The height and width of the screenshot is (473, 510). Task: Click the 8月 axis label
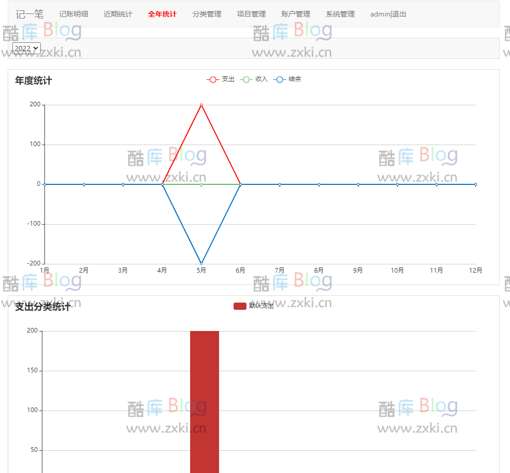point(319,271)
